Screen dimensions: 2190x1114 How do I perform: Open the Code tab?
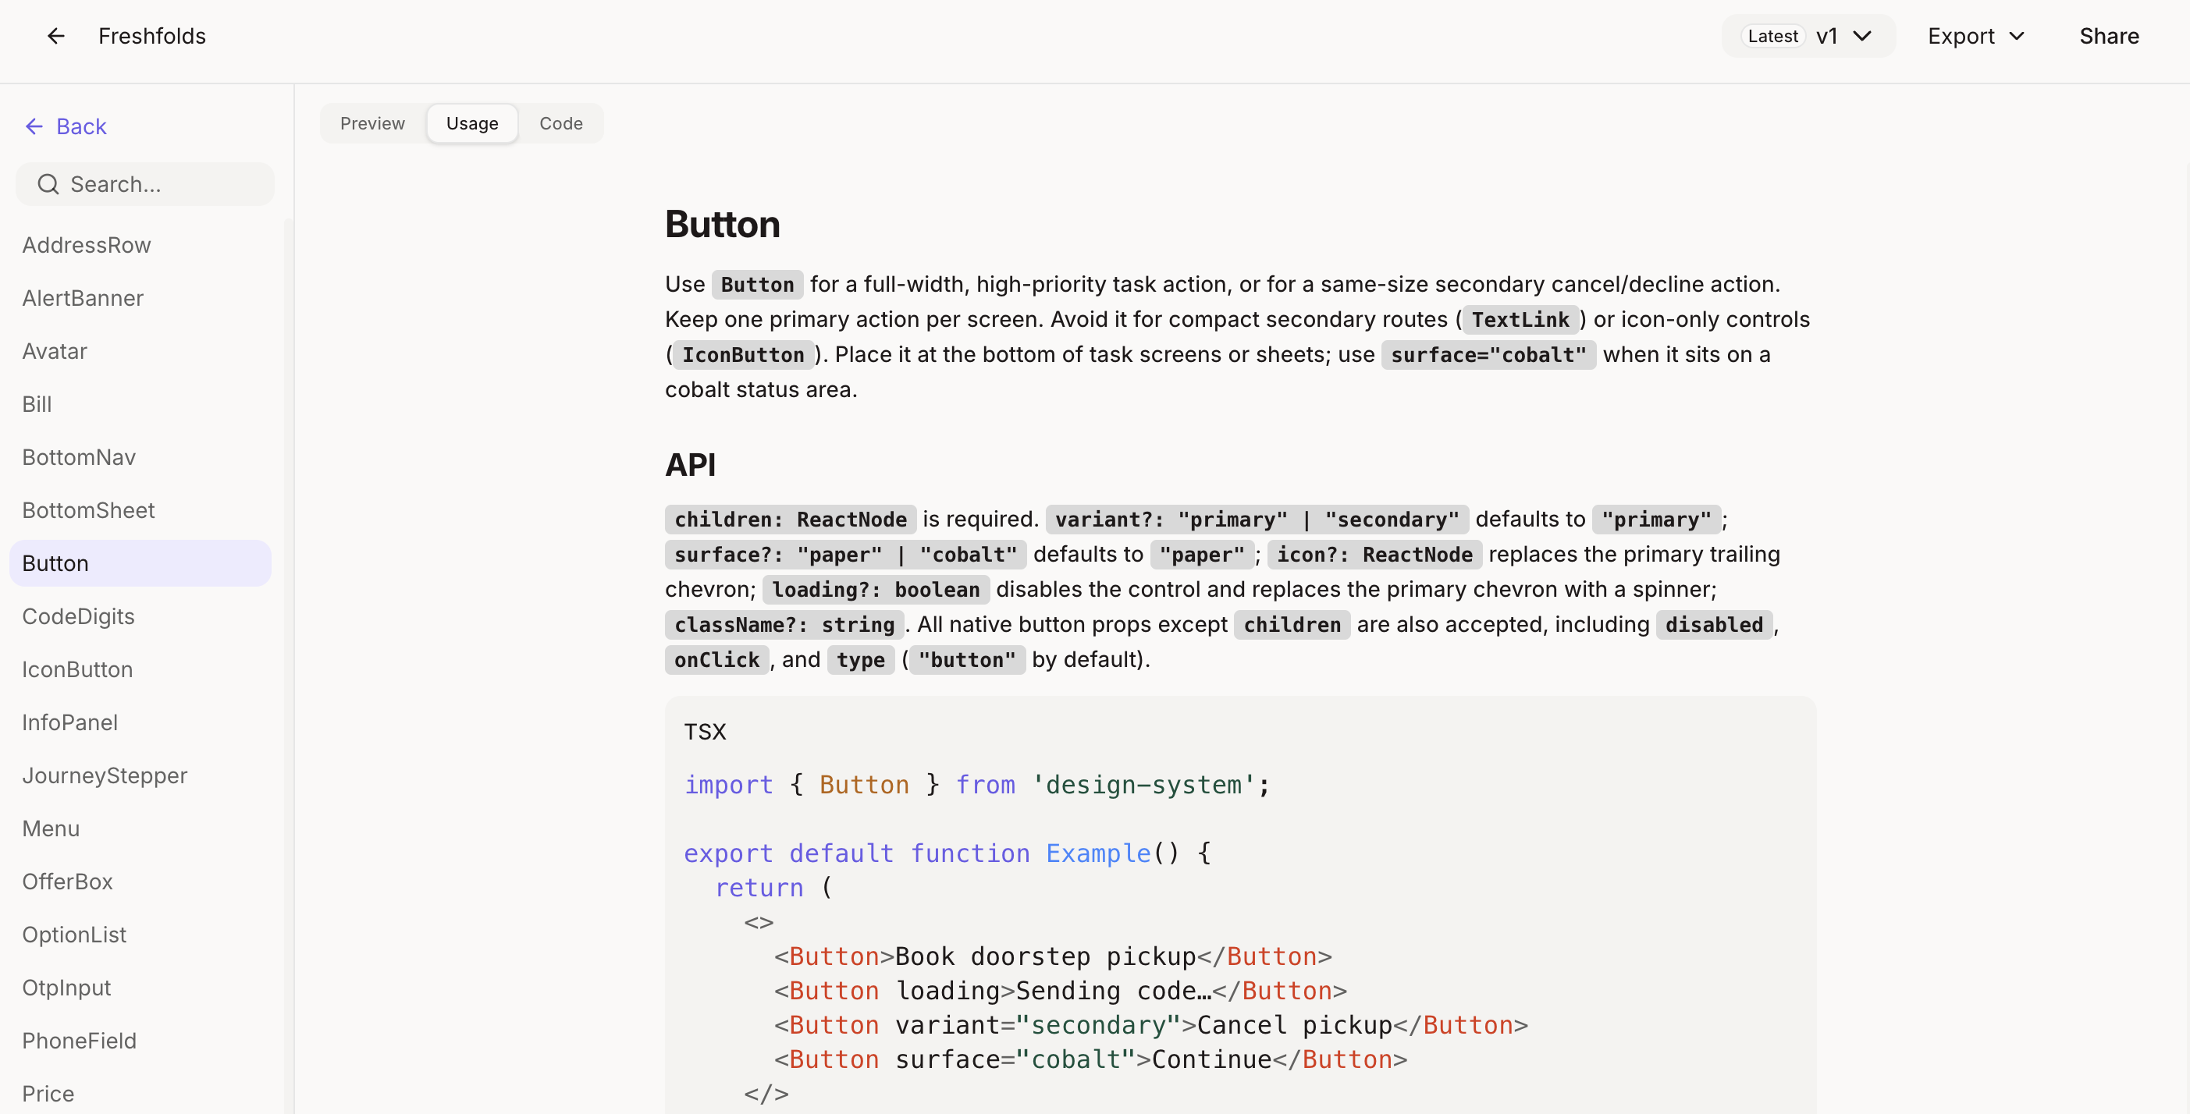(561, 123)
